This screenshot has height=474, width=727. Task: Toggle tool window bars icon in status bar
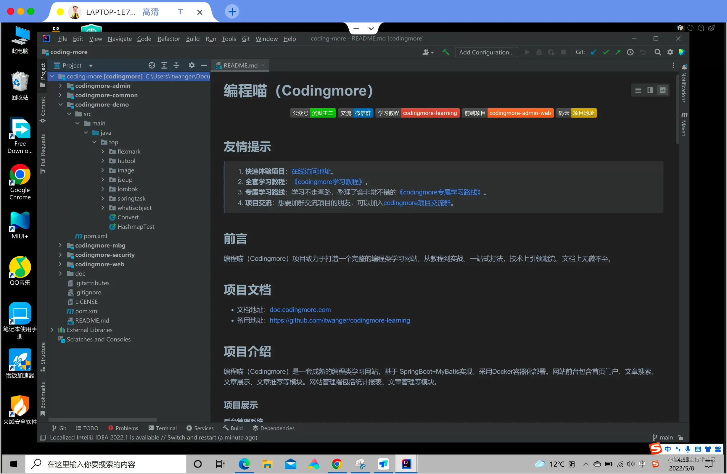43,437
